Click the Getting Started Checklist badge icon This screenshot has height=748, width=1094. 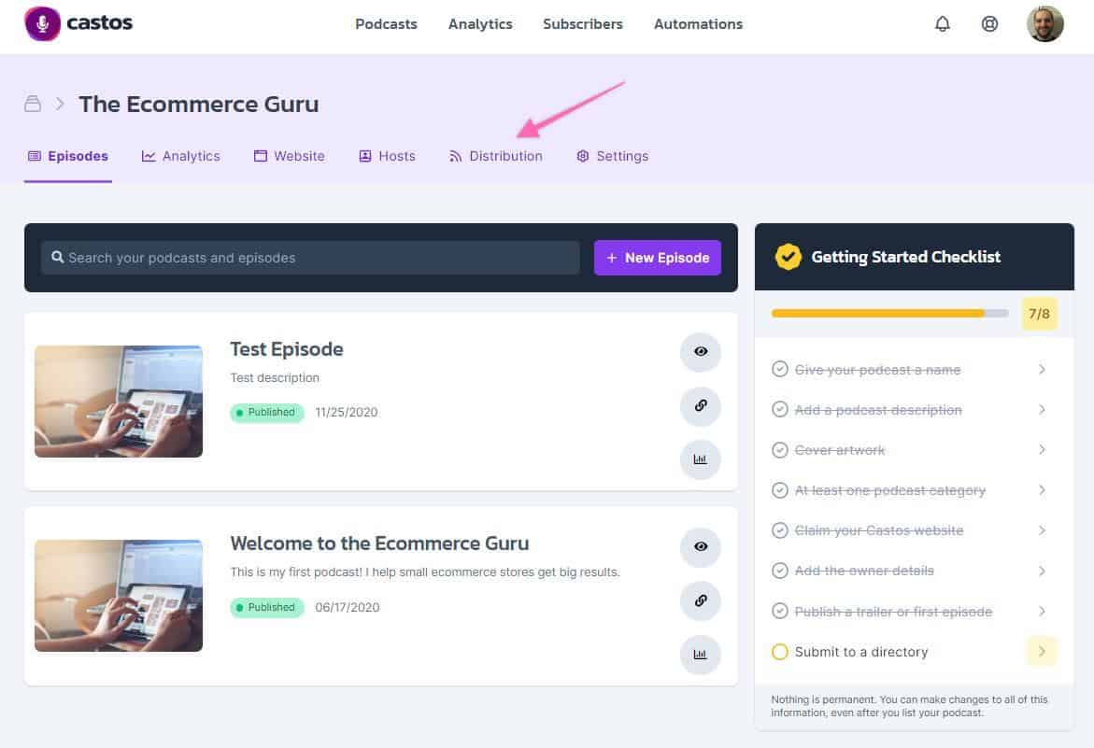pyautogui.click(x=788, y=257)
